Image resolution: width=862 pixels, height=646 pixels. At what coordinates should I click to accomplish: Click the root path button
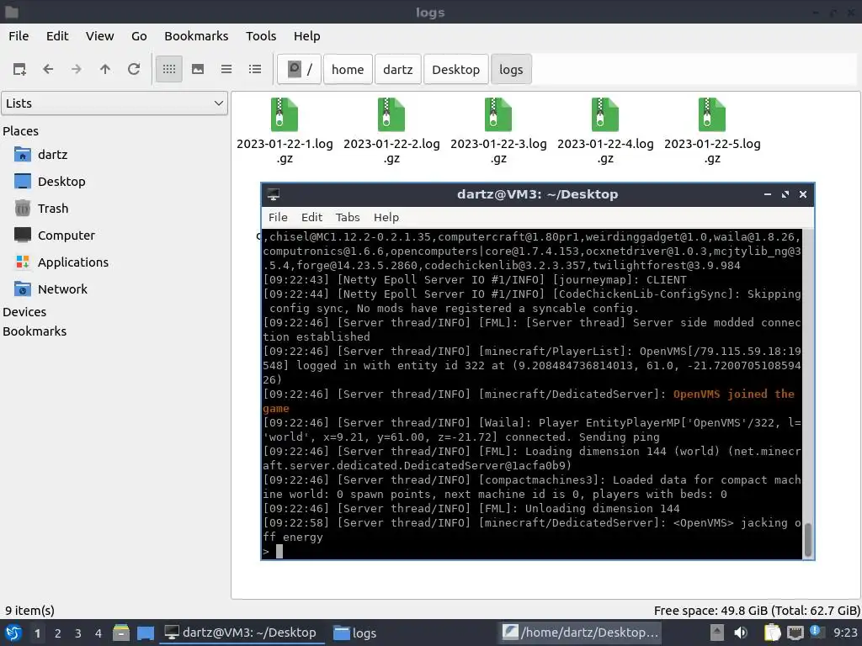click(x=300, y=69)
